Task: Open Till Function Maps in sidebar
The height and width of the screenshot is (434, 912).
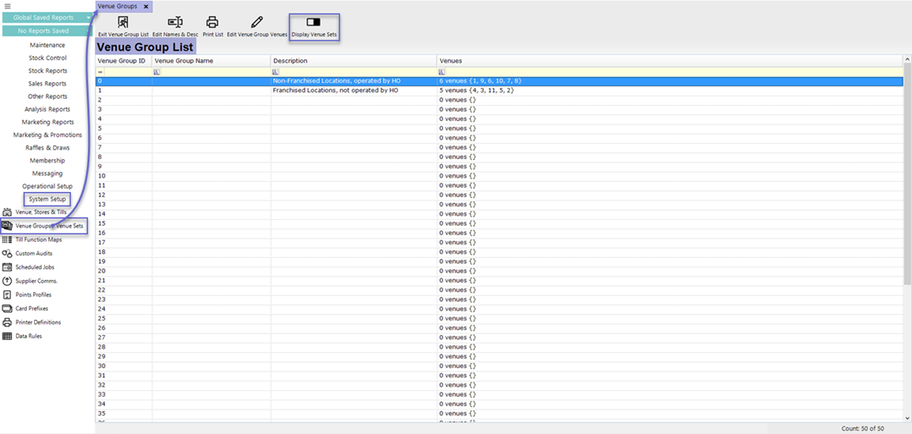Action: [x=38, y=239]
